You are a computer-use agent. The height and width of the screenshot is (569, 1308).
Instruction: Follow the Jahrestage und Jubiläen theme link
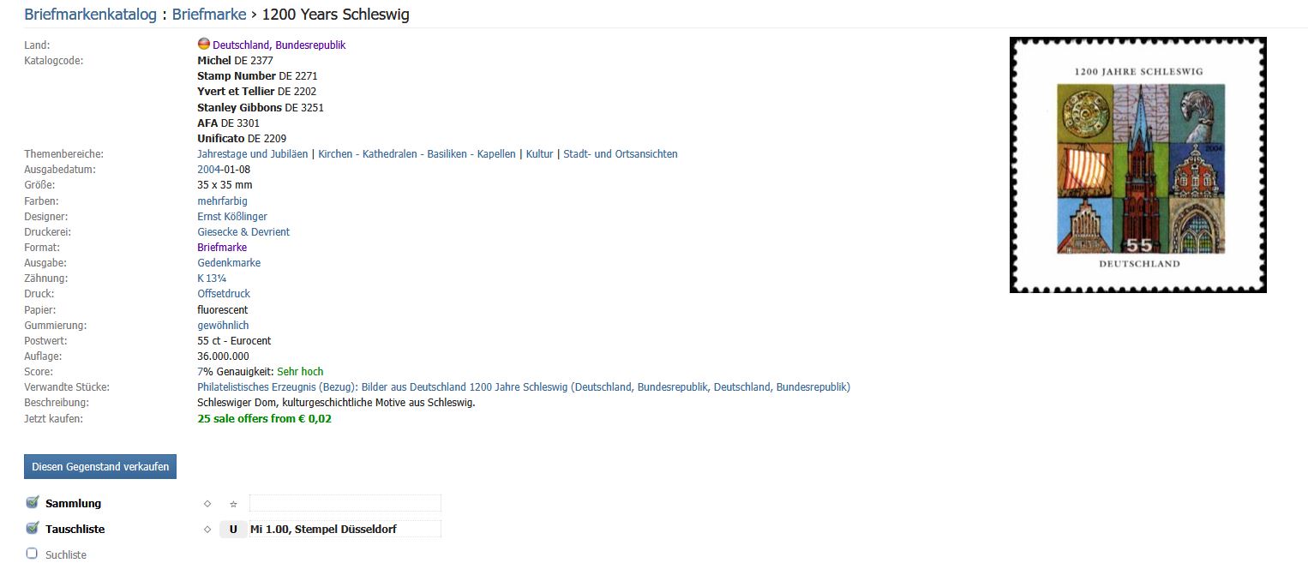point(252,154)
